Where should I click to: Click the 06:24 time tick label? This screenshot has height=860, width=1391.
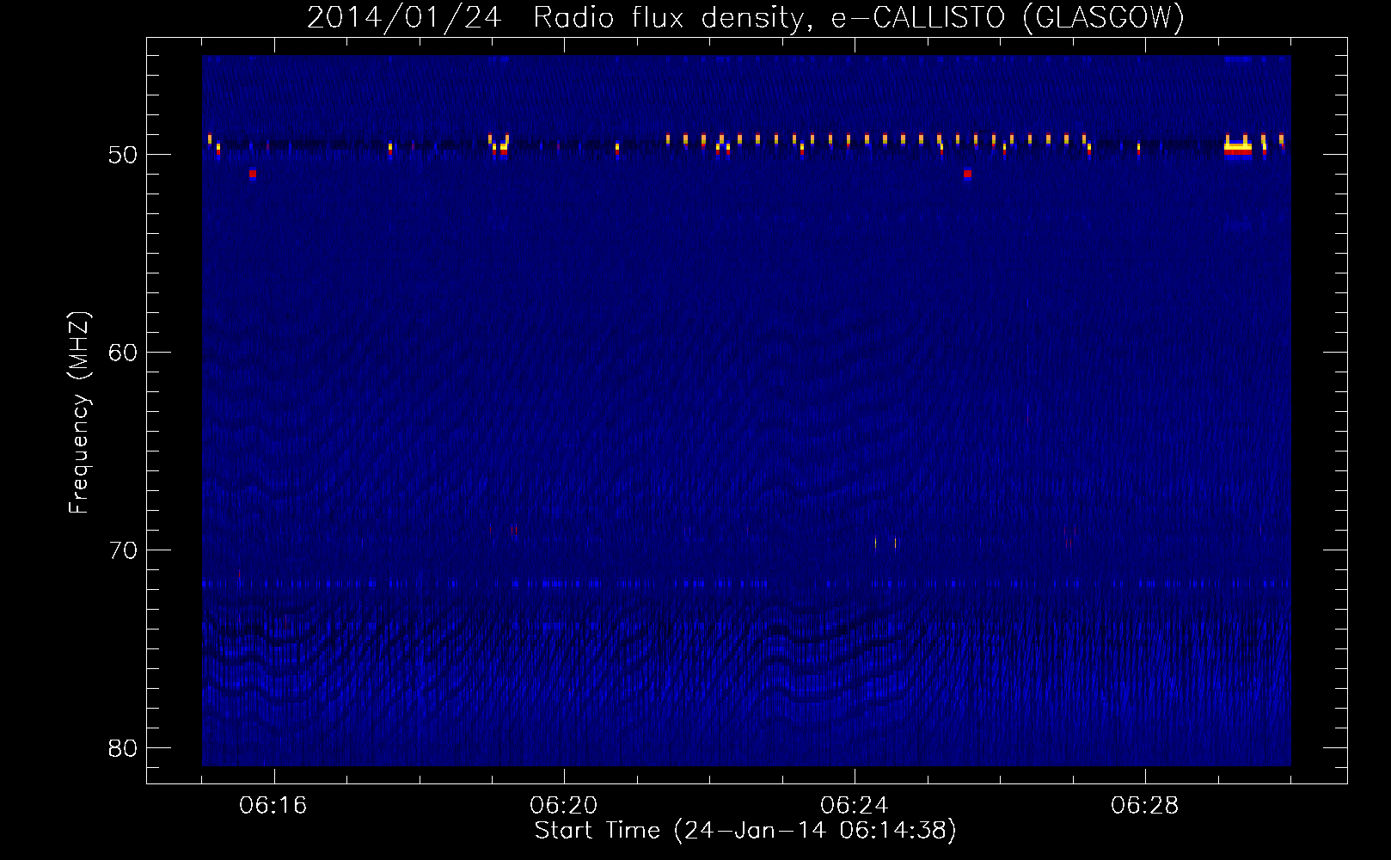(855, 806)
